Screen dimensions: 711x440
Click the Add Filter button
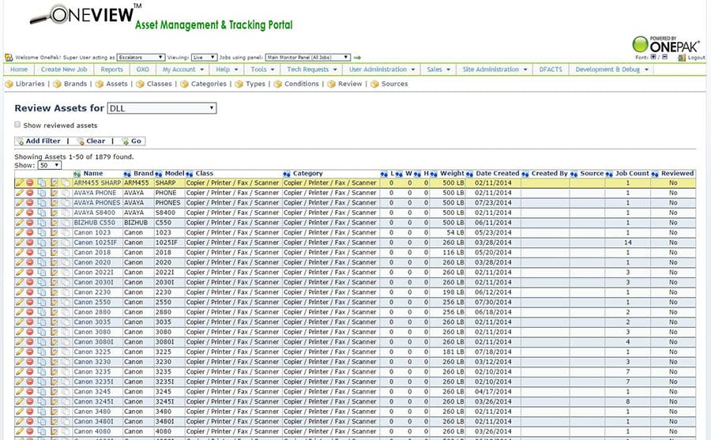pyautogui.click(x=39, y=141)
